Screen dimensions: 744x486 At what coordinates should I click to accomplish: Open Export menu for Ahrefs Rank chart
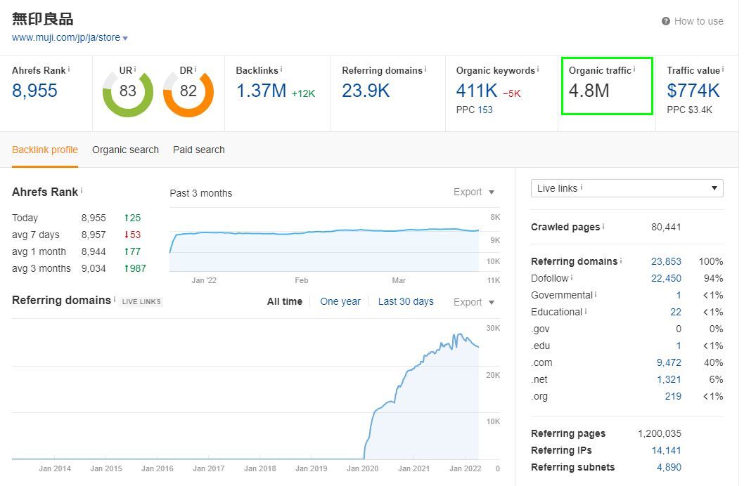(x=473, y=192)
